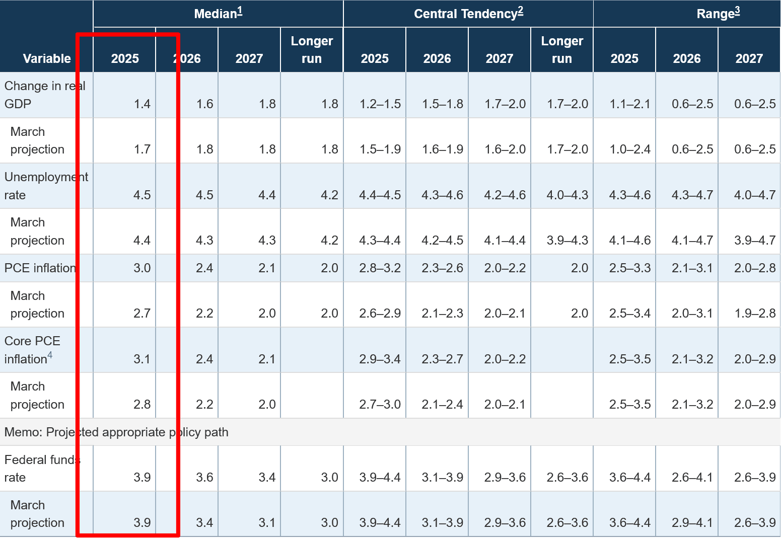Open footnote 3 next to Range
Image resolution: width=781 pixels, height=539 pixels.
[737, 11]
